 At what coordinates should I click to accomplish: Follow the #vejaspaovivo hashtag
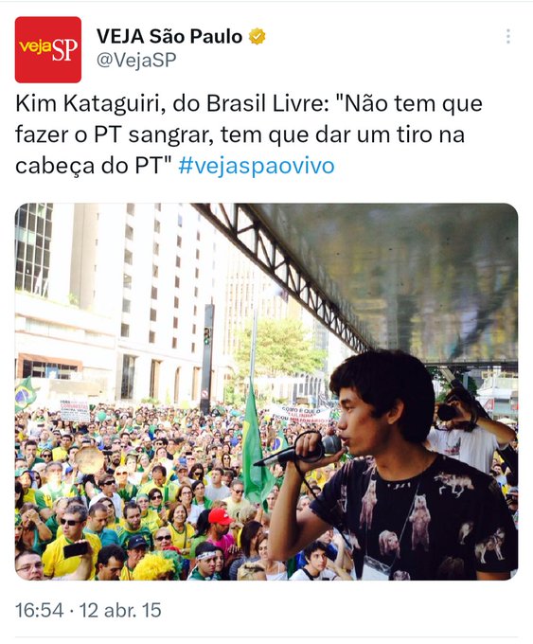[257, 166]
